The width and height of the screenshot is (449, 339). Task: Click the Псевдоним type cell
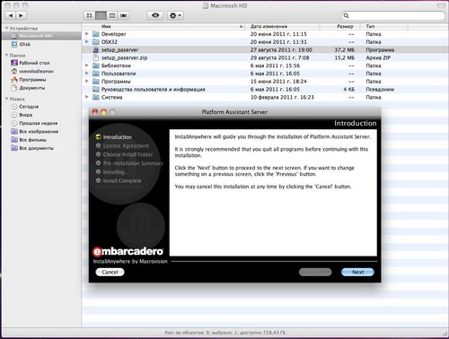[380, 89]
